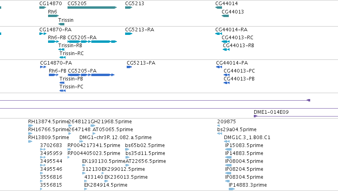This screenshot has height=191, width=338.
Task: Click CG44013-RB transcript glyph
Action: [226, 50]
